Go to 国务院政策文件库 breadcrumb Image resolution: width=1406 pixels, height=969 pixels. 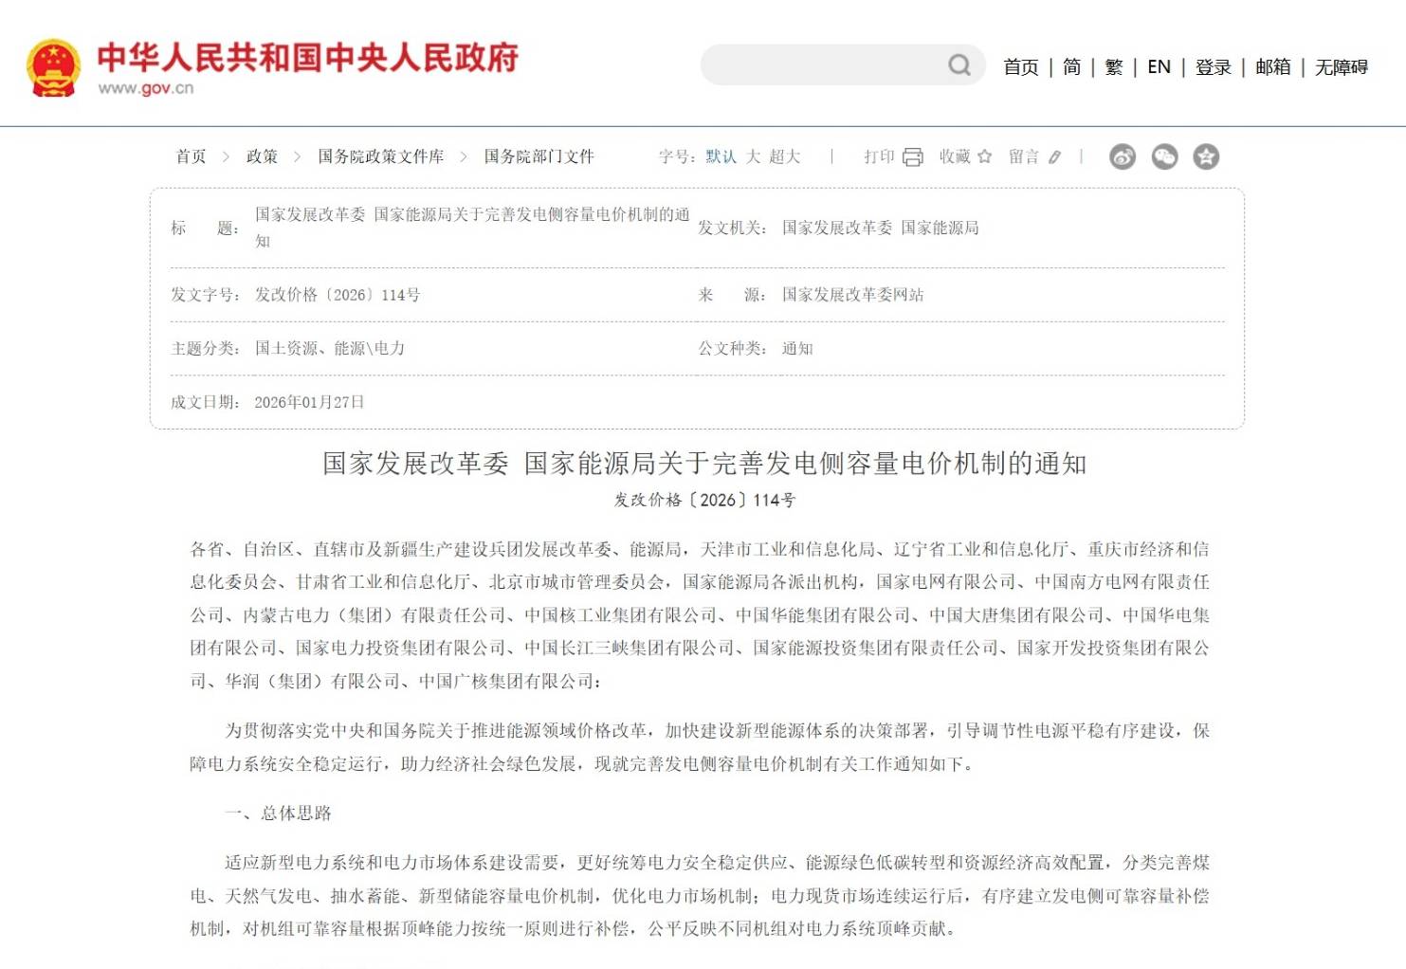tap(380, 157)
